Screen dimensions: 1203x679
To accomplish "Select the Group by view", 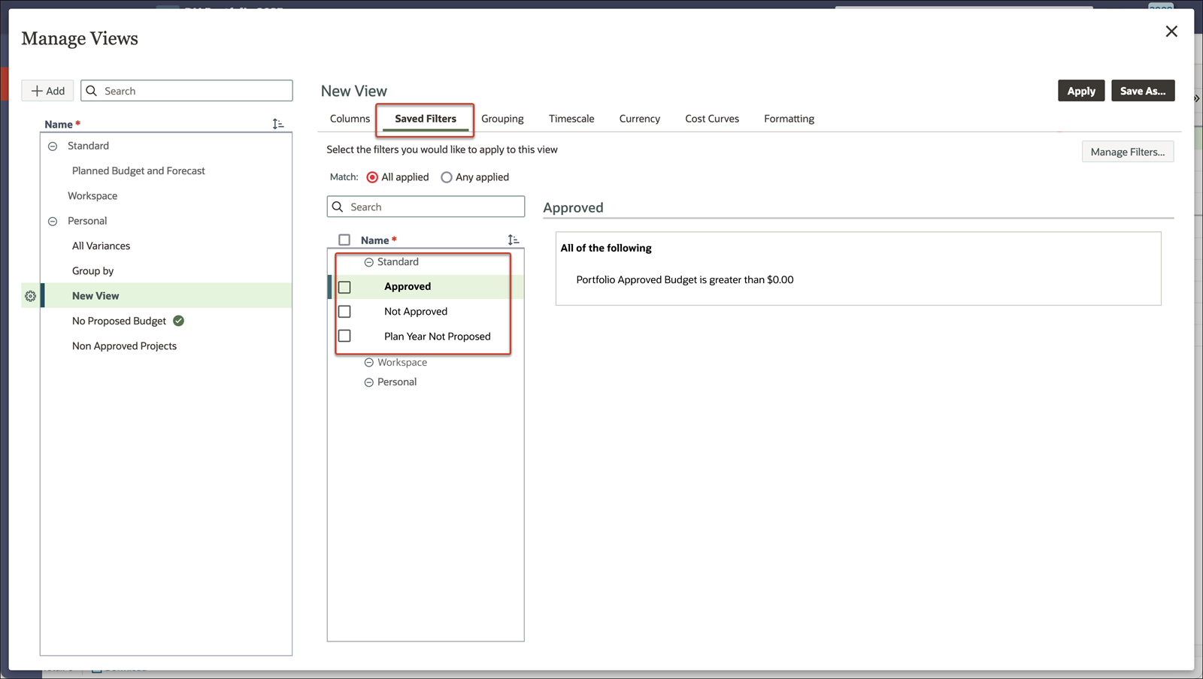I will (92, 271).
